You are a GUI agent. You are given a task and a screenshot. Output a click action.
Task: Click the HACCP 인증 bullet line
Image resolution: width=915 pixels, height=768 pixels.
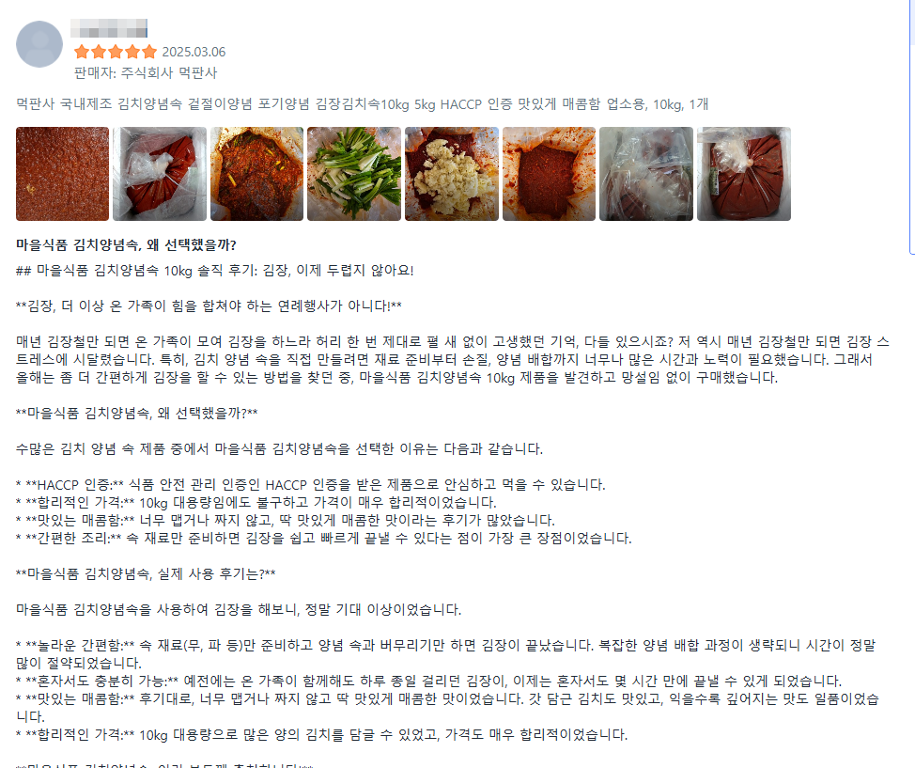(x=310, y=485)
